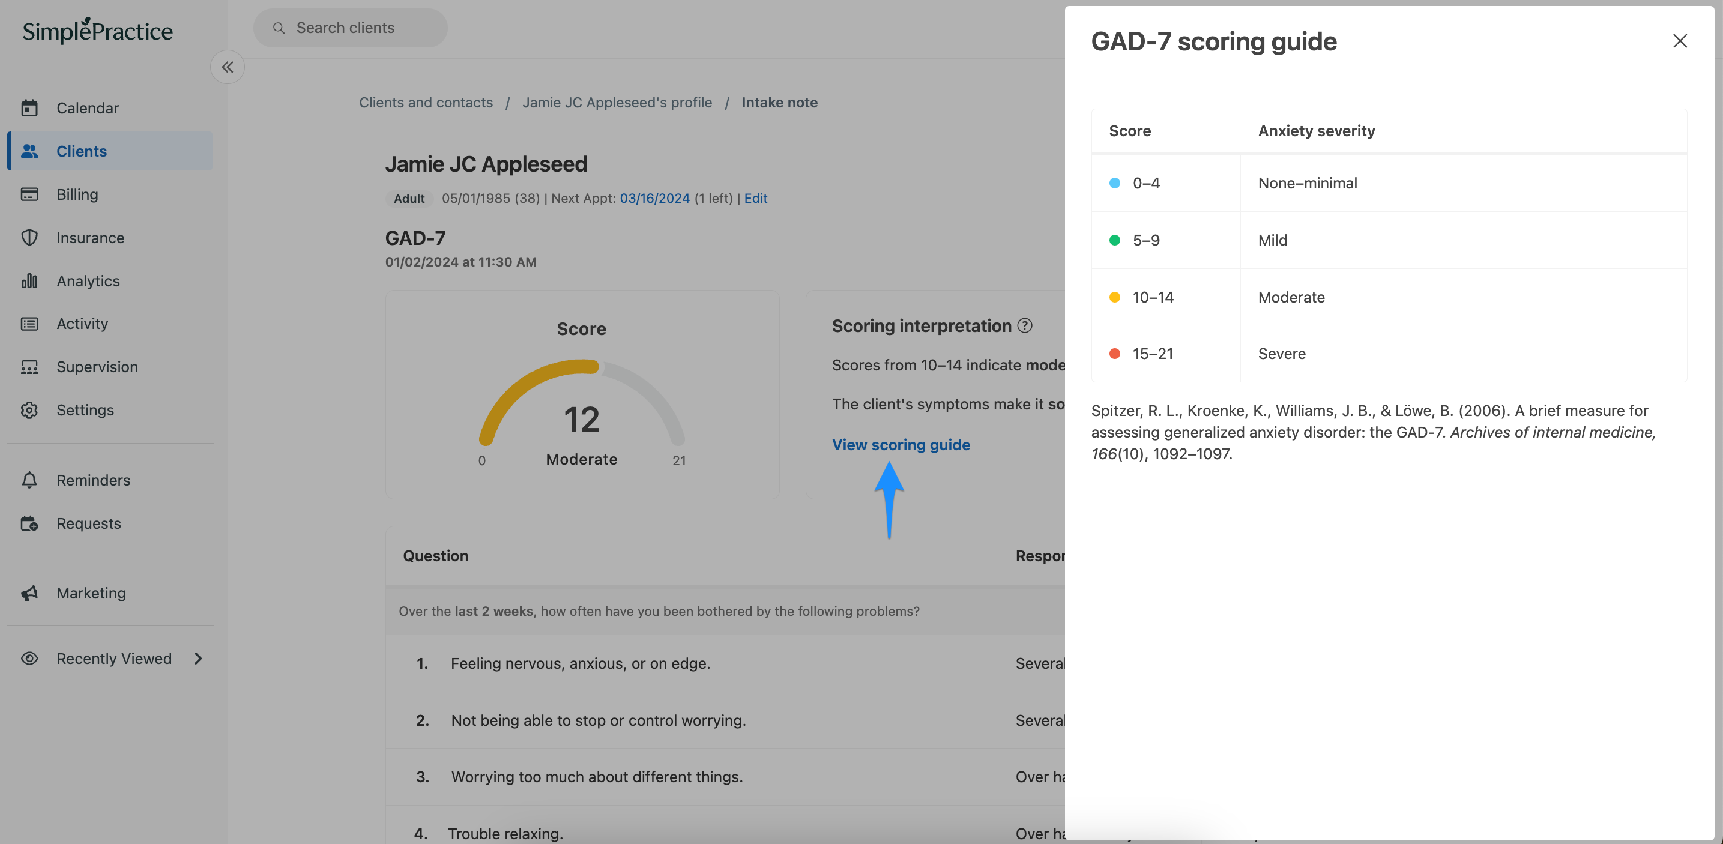
Task: Click the search magnifier icon
Action: coord(279,28)
